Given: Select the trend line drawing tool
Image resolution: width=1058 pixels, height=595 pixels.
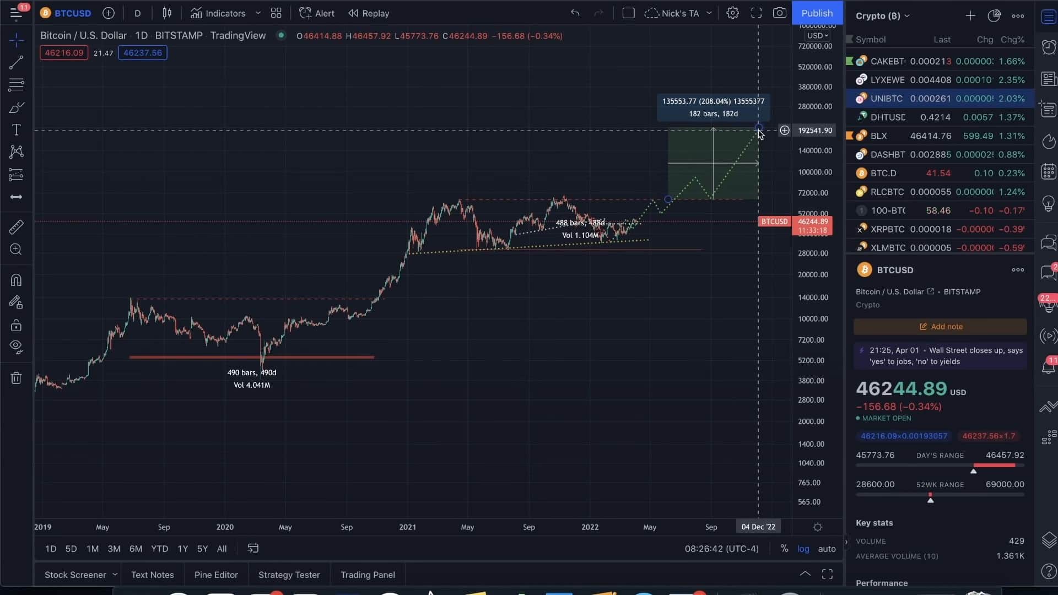Looking at the screenshot, I should click(16, 62).
